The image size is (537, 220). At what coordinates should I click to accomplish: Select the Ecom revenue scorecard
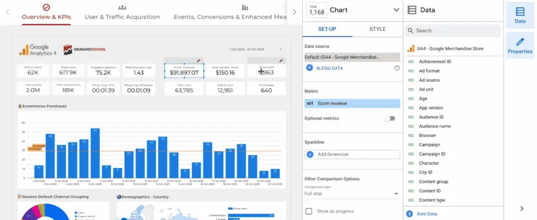pos(184,71)
